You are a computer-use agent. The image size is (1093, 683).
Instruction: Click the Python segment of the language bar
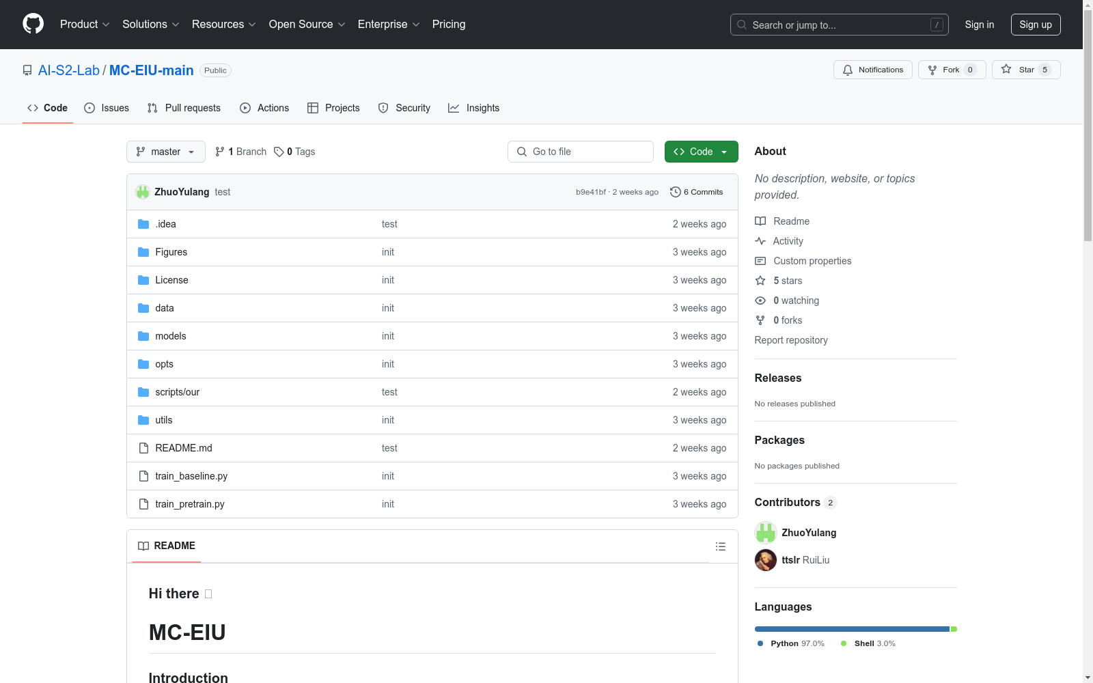(852, 629)
